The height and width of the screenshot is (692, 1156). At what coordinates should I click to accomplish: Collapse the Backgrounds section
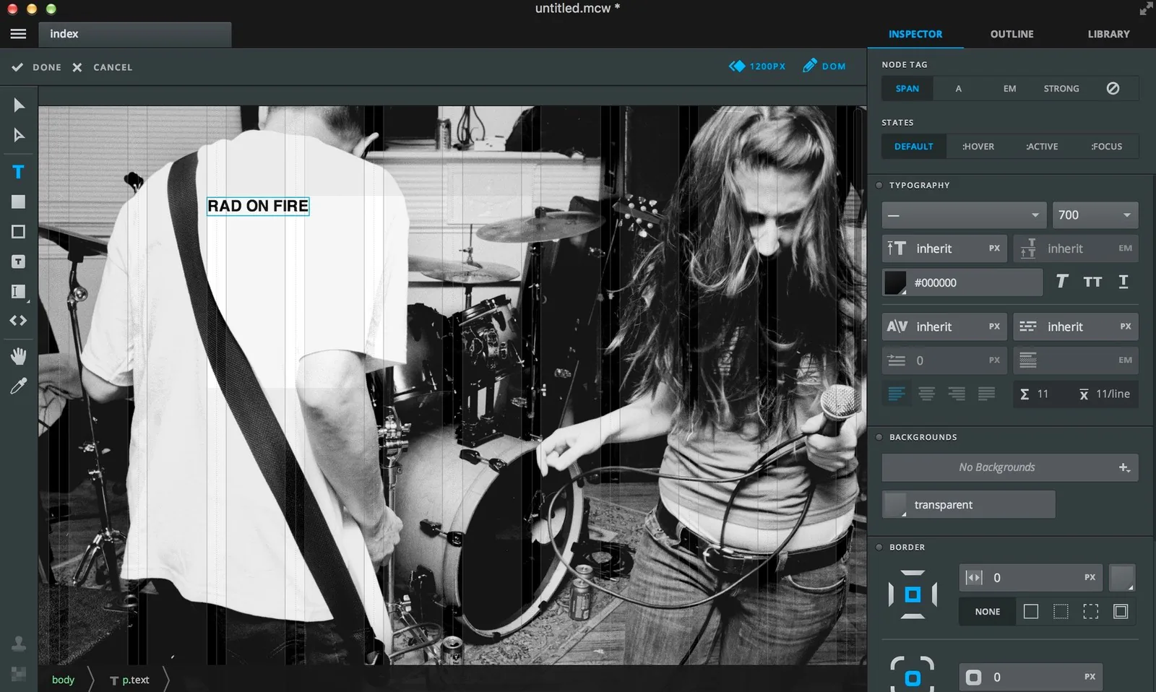(879, 437)
